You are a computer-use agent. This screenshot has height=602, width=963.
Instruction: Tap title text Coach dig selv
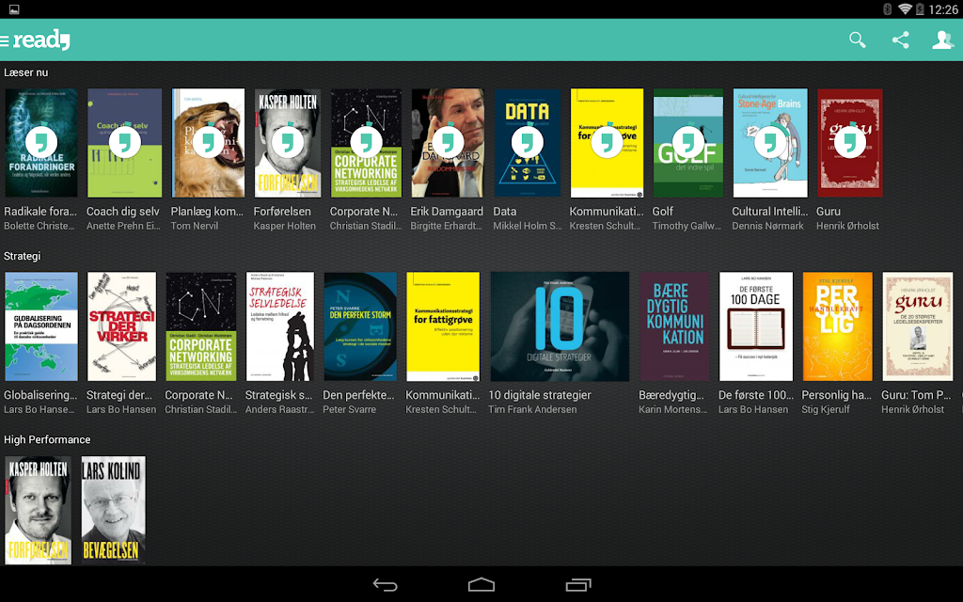click(123, 212)
